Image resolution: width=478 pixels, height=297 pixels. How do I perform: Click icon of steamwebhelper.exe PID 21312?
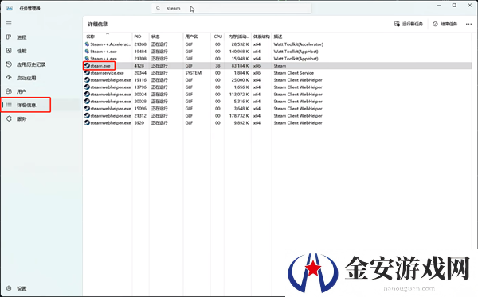click(87, 115)
